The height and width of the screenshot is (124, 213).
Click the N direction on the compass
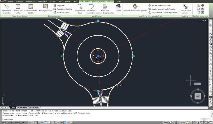(198, 89)
